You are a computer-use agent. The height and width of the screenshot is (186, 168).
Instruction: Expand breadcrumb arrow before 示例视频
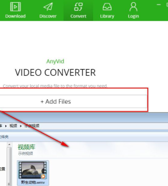(x=20, y=126)
